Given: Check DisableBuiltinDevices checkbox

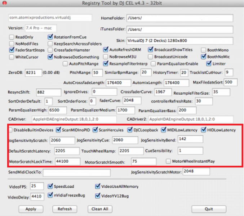Looking at the screenshot, I should 10,130.
